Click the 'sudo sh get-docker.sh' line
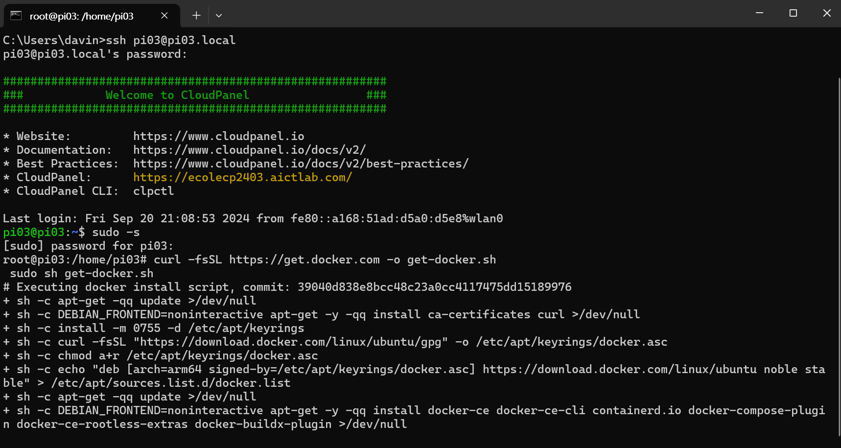Viewport: 841px width, 448px height. tap(82, 273)
